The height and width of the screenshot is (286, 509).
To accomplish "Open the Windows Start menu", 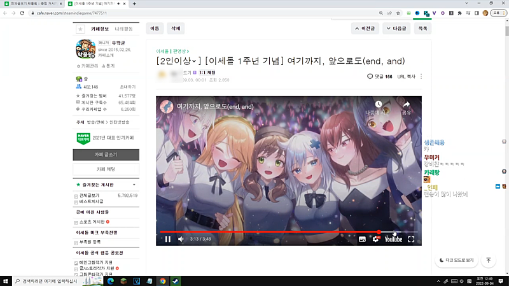I will 6,281.
